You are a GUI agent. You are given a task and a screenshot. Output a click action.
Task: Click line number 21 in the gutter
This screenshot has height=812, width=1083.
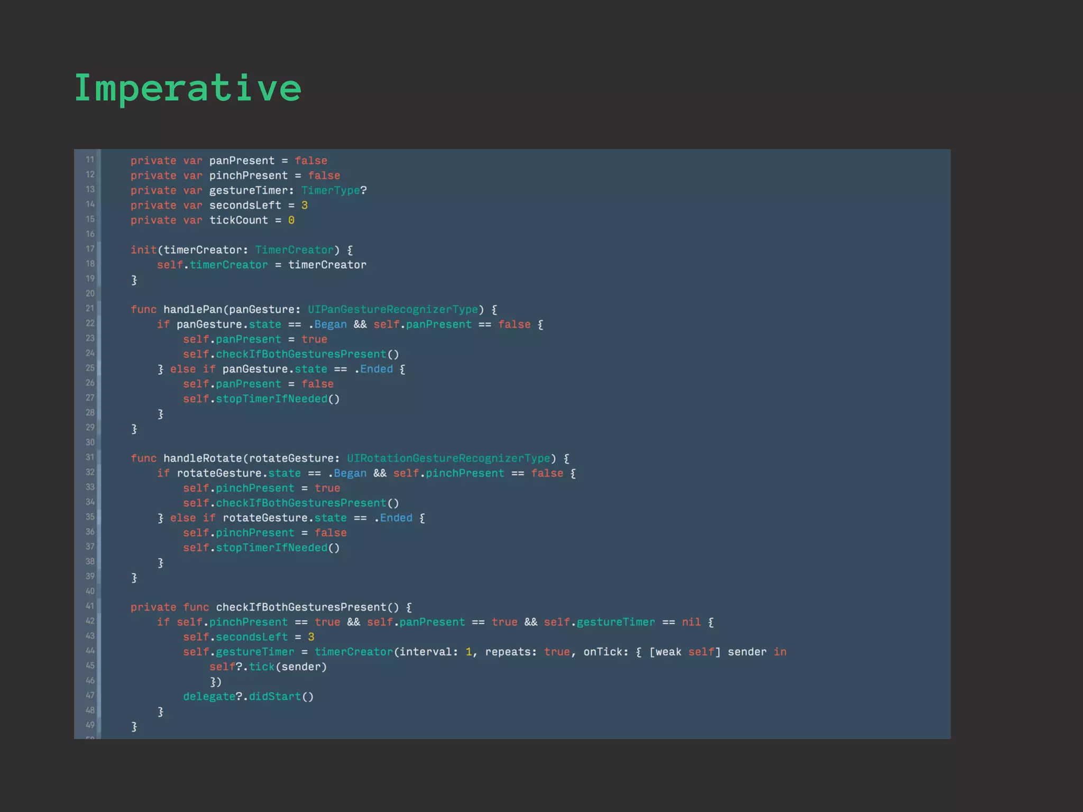[90, 308]
